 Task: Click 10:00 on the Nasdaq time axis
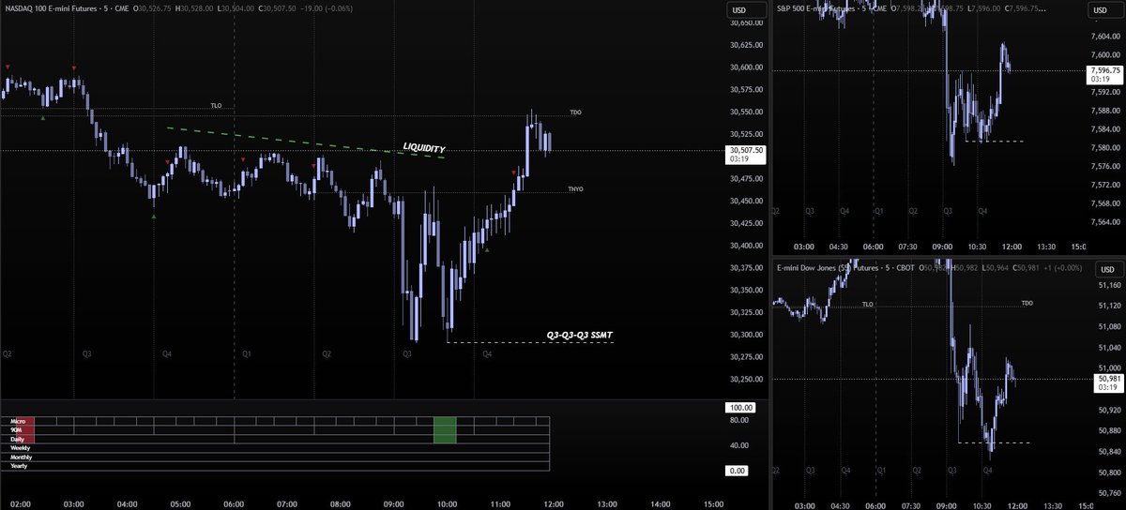[448, 502]
